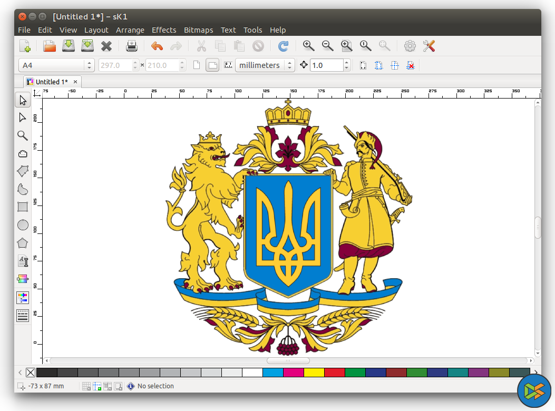Open the Preferences gear icon

(410, 46)
